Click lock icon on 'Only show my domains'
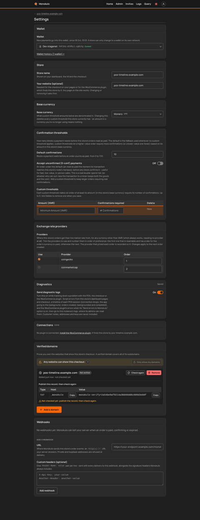This screenshot has width=200, height=520. click(135, 362)
